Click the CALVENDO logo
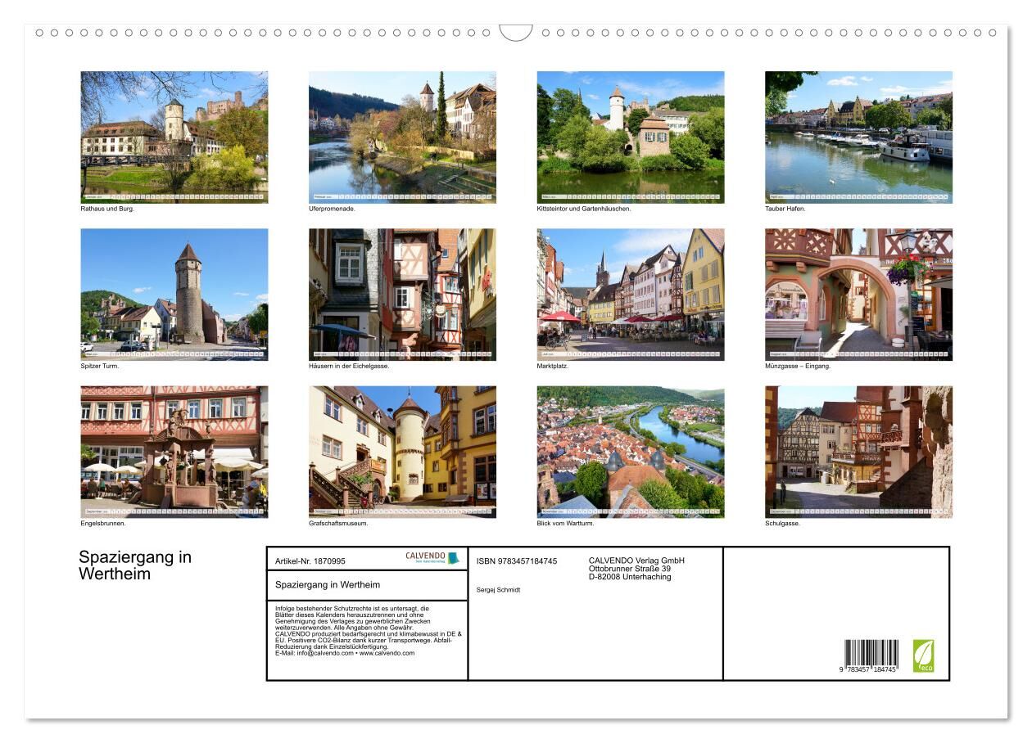Image resolution: width=1032 pixels, height=743 pixels. click(432, 557)
